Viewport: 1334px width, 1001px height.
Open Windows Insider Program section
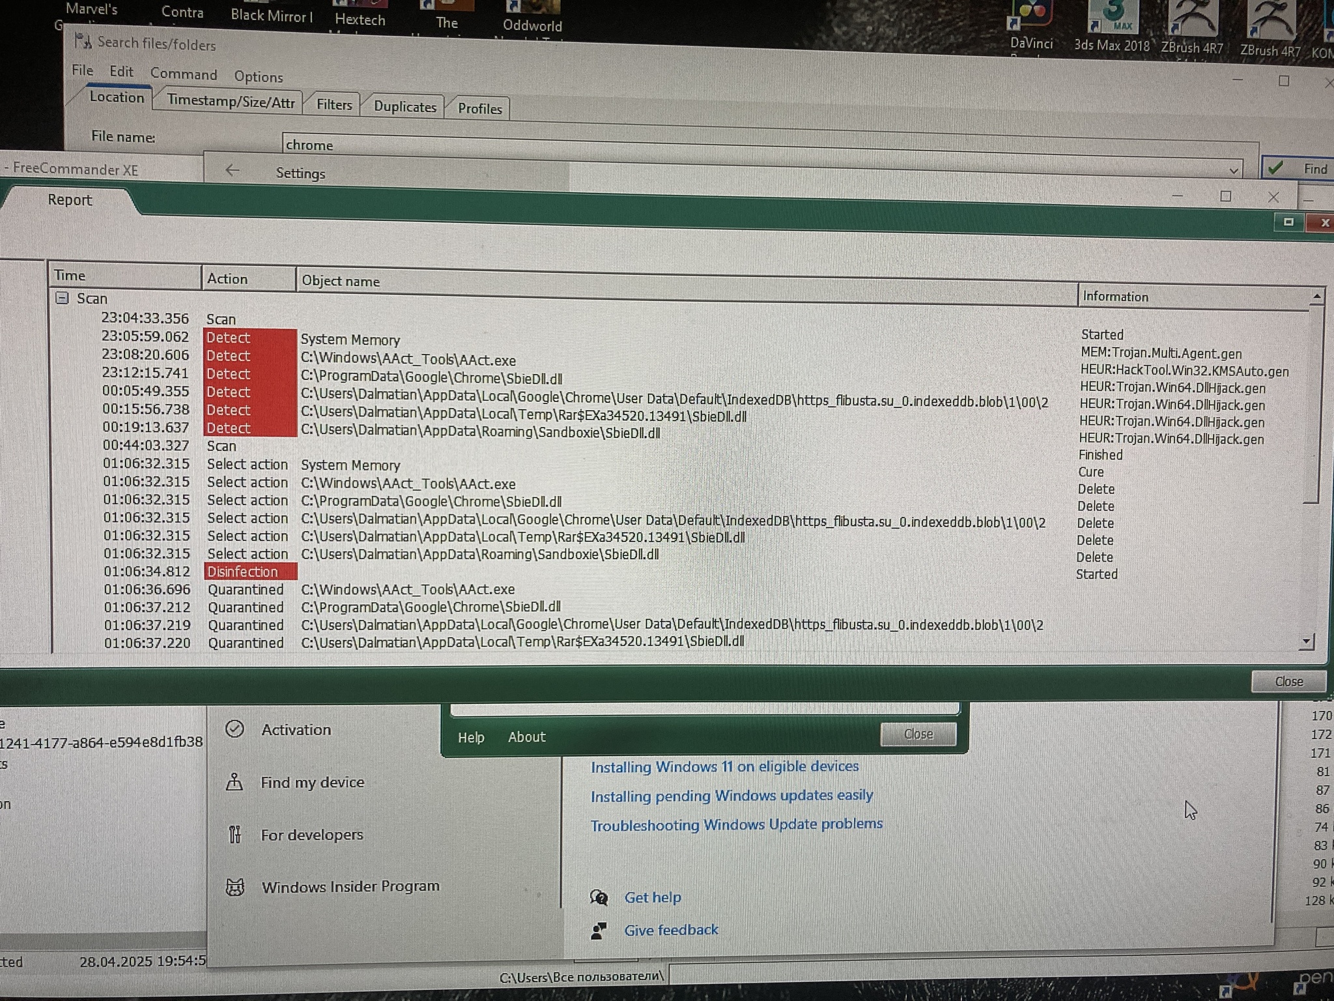350,886
